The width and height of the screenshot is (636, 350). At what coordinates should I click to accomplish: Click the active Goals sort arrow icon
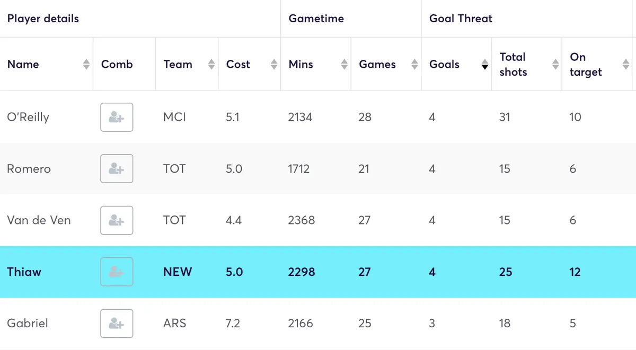484,66
